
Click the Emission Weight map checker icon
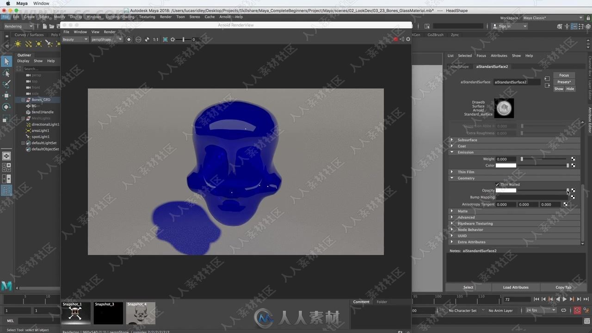573,159
